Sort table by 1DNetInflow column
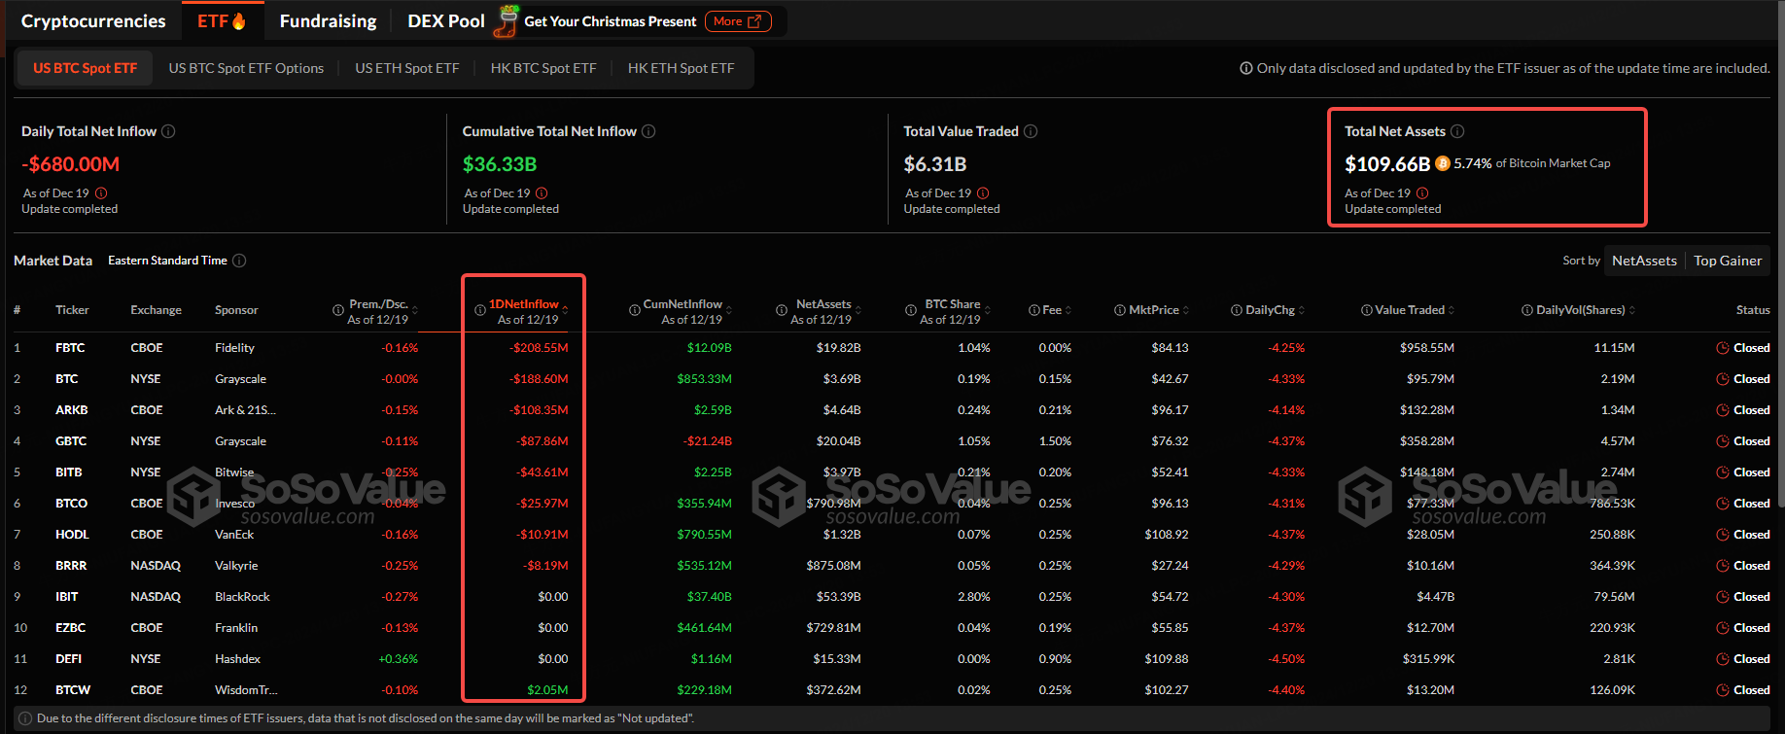This screenshot has height=734, width=1785. click(x=524, y=304)
